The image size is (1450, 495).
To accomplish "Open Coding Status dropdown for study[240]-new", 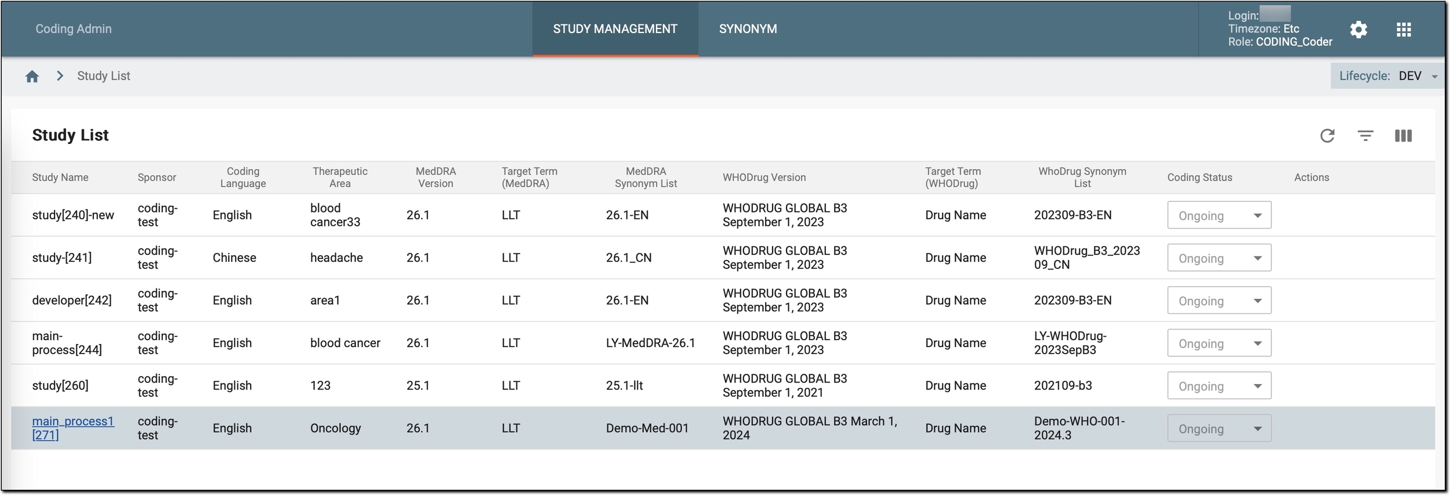I will pyautogui.click(x=1219, y=215).
